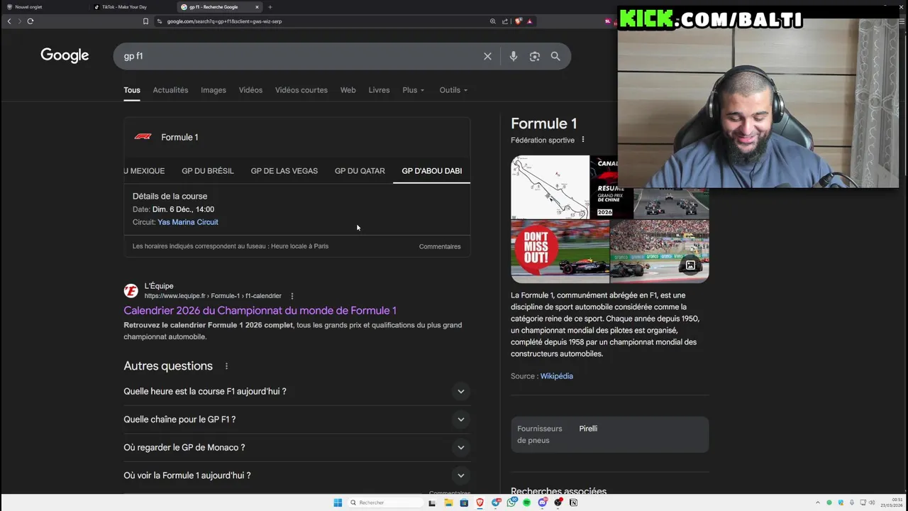908x511 pixels.
Task: Open Notion from taskbar
Action: click(x=573, y=502)
